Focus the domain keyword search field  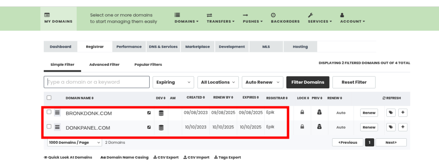pyautogui.click(x=96, y=82)
